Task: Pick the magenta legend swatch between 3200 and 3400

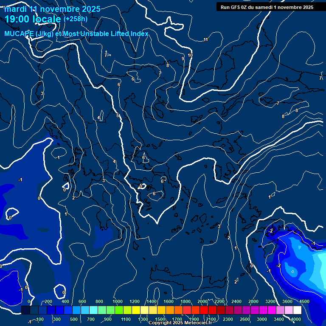Action: tap(272, 310)
